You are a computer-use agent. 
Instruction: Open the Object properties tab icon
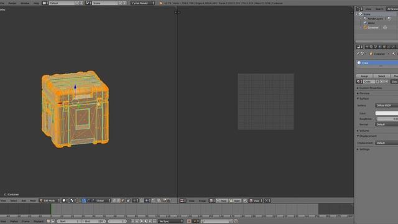[384, 47]
